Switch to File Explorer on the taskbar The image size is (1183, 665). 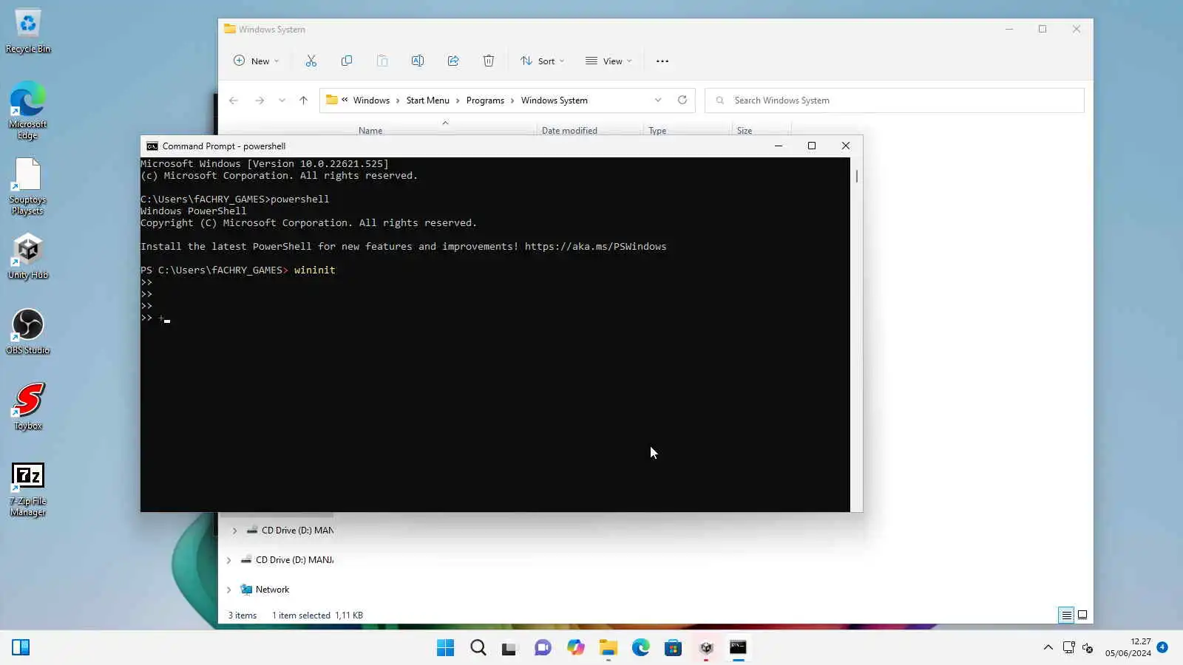click(x=608, y=648)
